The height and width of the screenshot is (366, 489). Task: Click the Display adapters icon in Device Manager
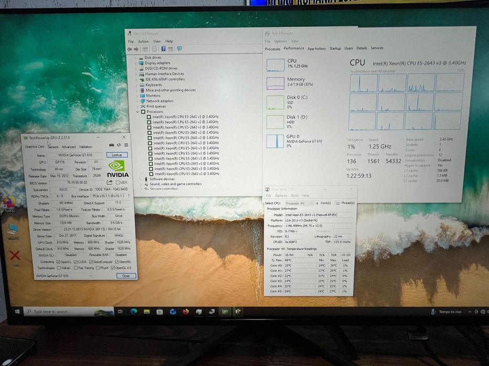[142, 63]
